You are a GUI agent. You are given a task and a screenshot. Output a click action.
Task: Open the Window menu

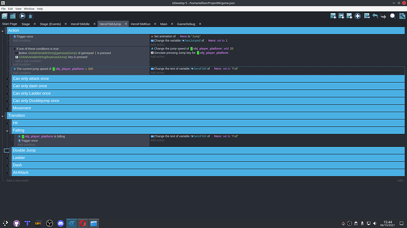(x=29, y=9)
